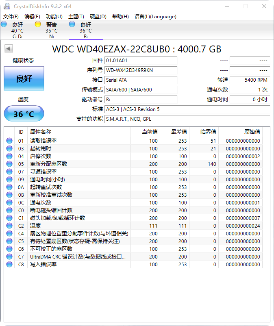Click the 通电次数 field showing 1 次
Viewport: 274px width, 326px height.
pyautogui.click(x=250, y=90)
